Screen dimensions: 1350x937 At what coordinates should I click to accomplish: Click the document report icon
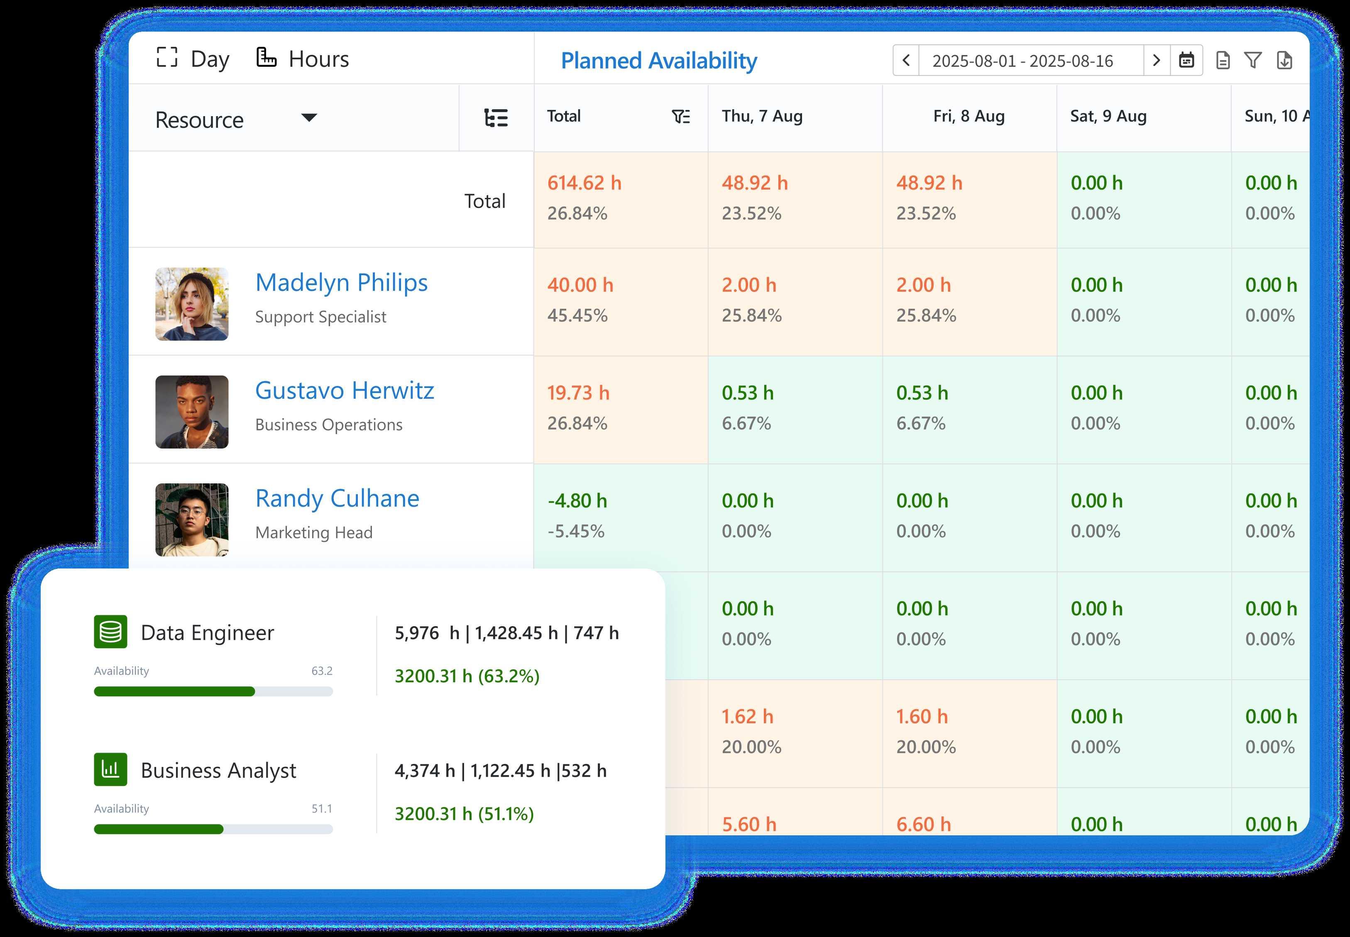coord(1223,61)
